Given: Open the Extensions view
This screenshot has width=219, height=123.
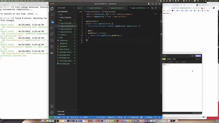Looking at the screenshot, I should coord(52,34).
